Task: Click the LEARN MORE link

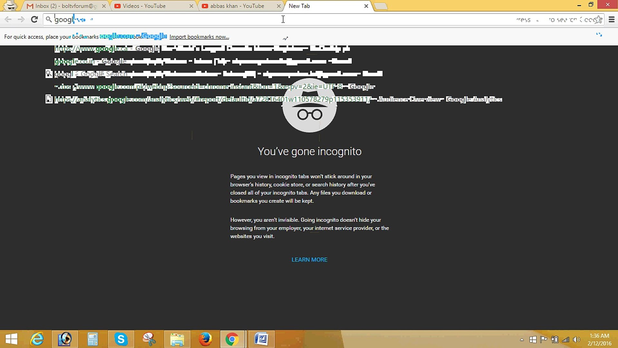Action: [309, 260]
